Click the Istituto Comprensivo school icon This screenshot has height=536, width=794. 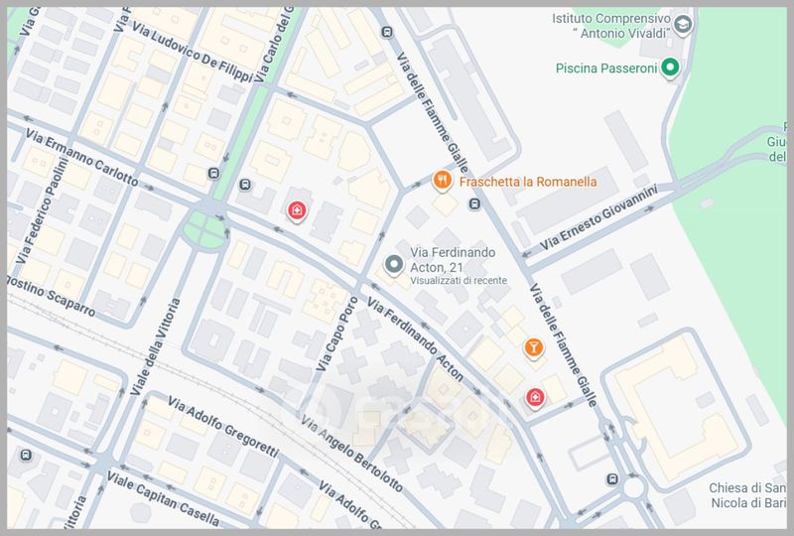[683, 24]
